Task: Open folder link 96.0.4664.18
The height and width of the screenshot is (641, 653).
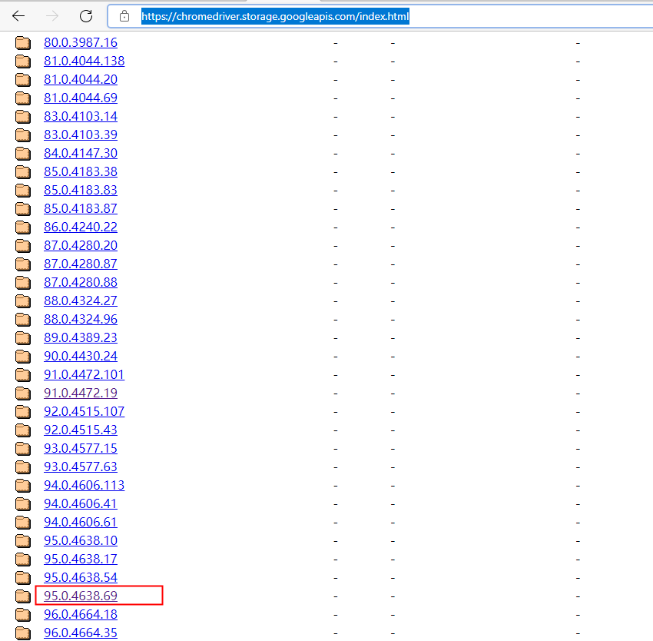Action: click(x=81, y=614)
